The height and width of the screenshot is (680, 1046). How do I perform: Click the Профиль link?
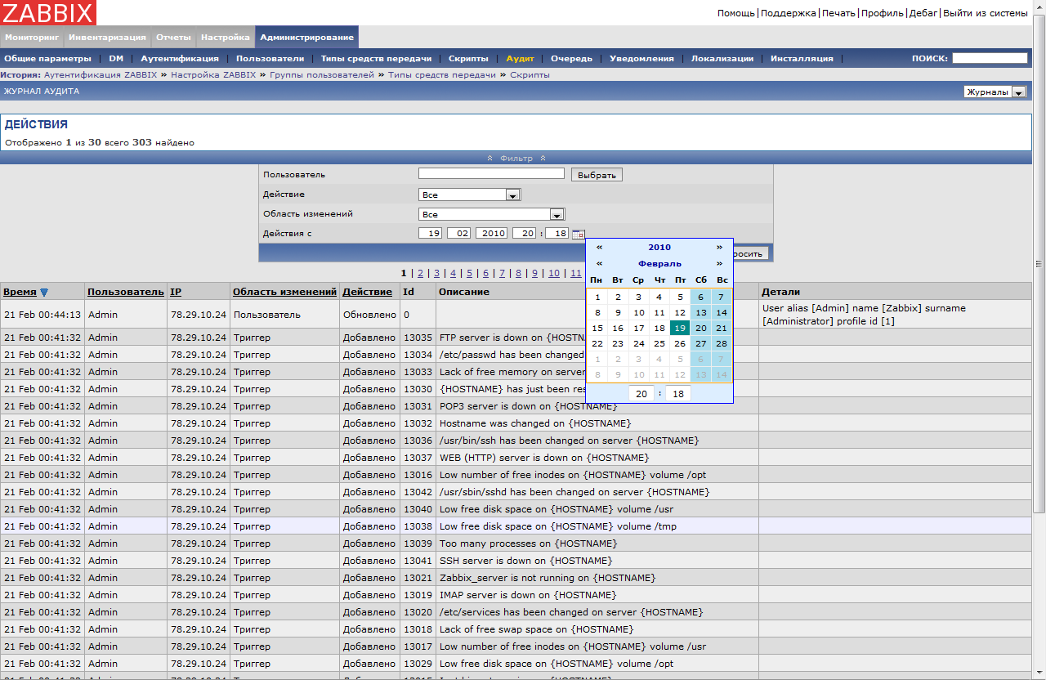883,13
